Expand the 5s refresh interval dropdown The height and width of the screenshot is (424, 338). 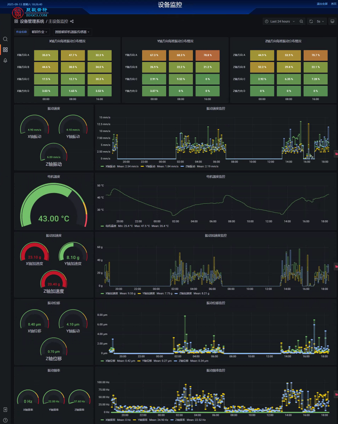[x=320, y=21]
